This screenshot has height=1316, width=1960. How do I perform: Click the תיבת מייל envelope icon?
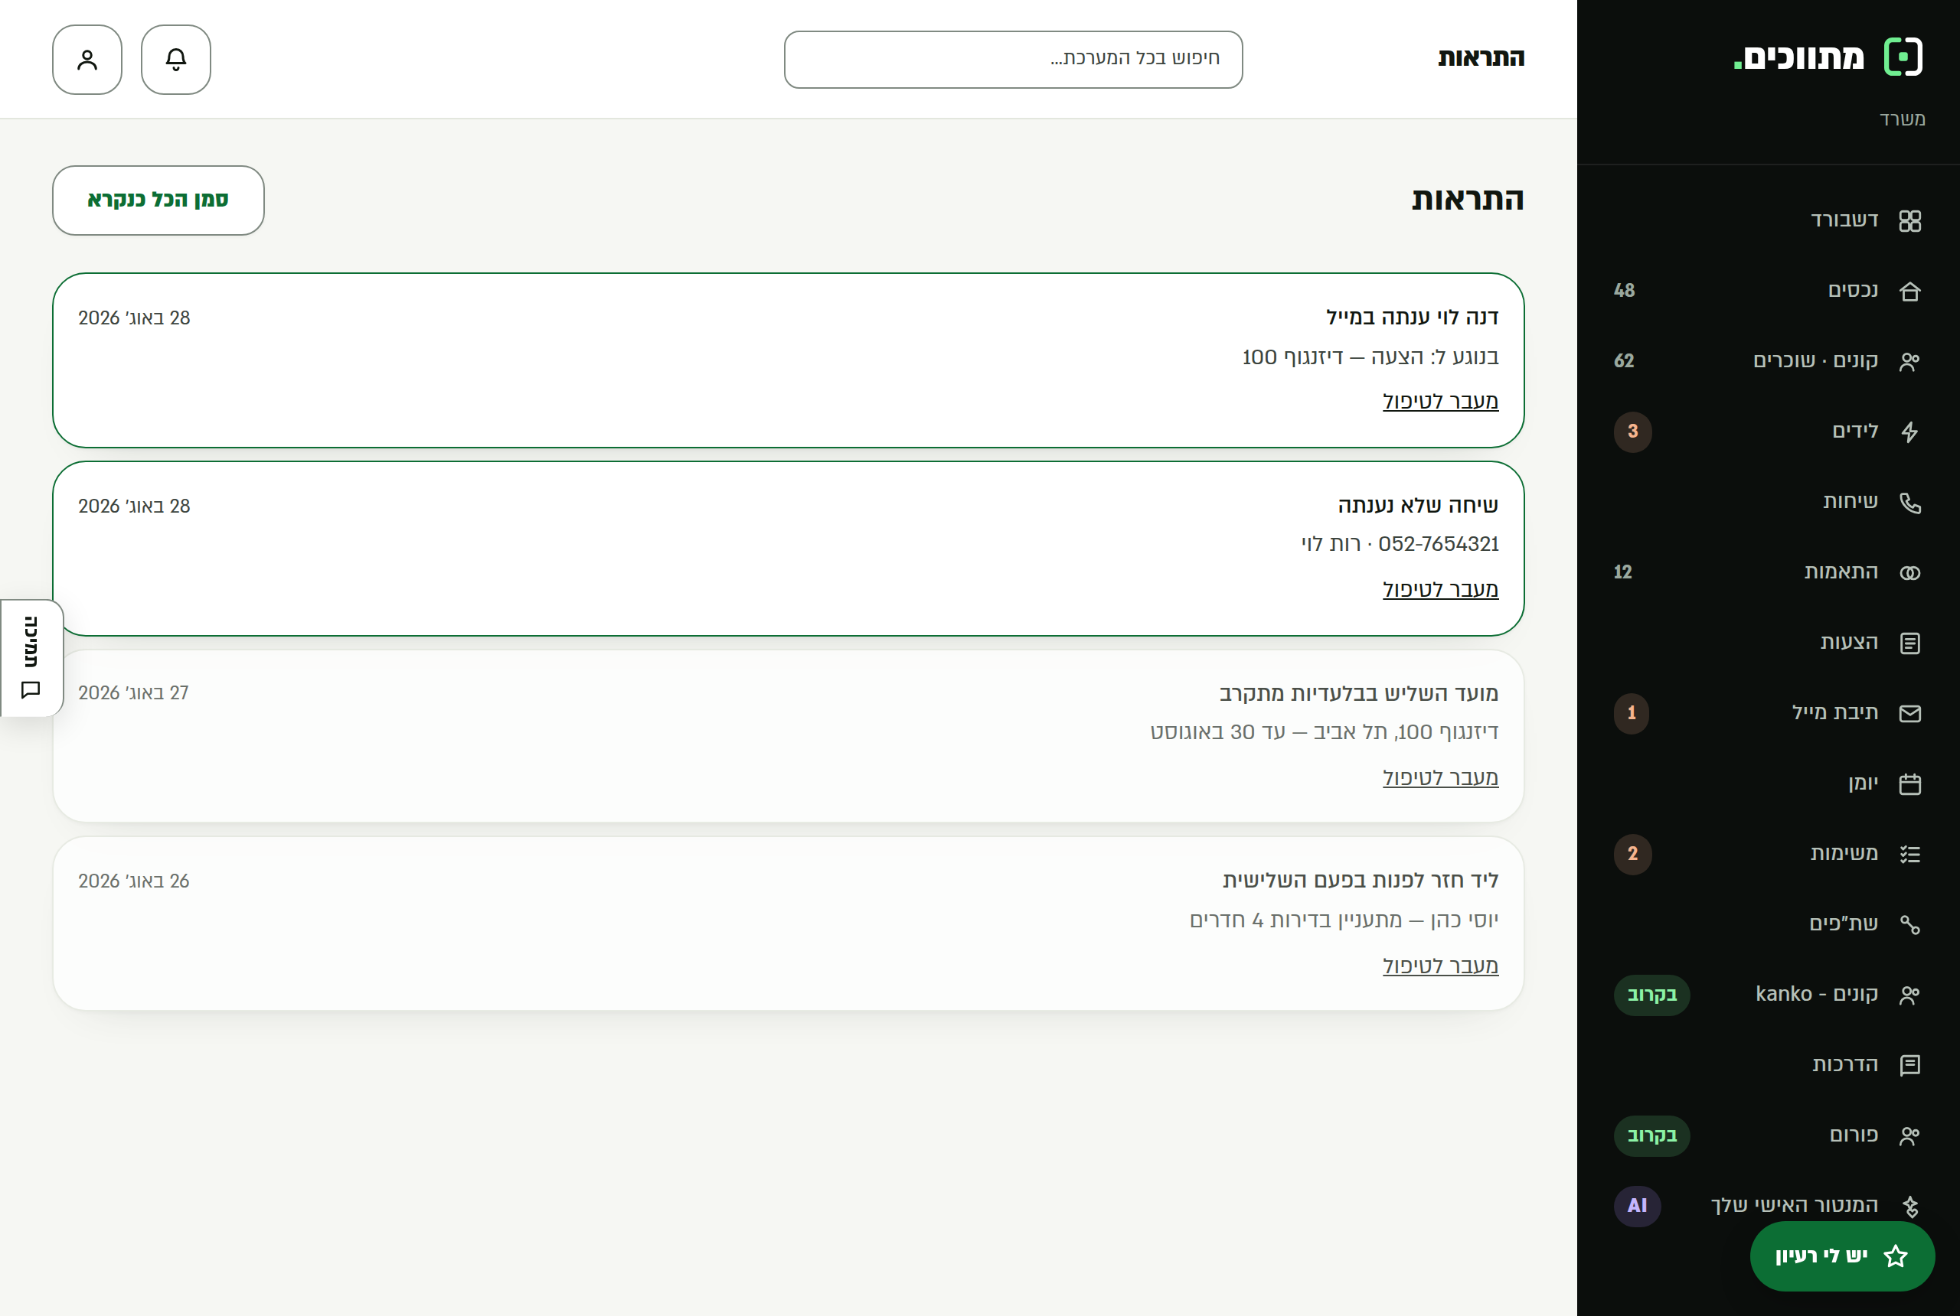pos(1909,713)
